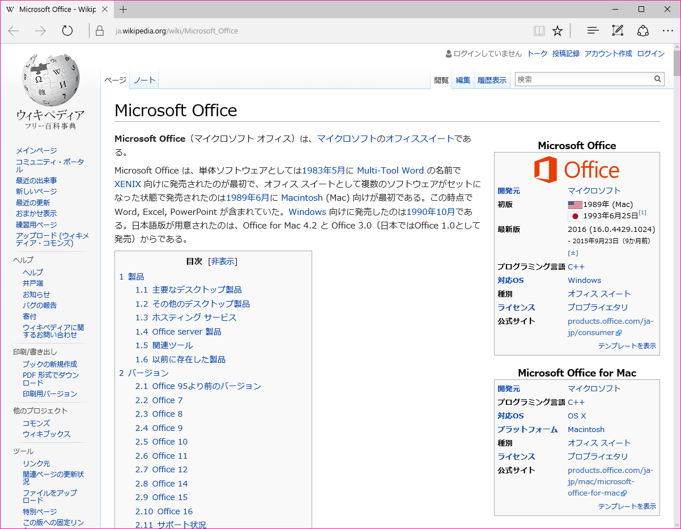Jump to 1.1 主要なデスクトップ製品
Image resolution: width=681 pixels, height=529 pixels.
point(189,290)
